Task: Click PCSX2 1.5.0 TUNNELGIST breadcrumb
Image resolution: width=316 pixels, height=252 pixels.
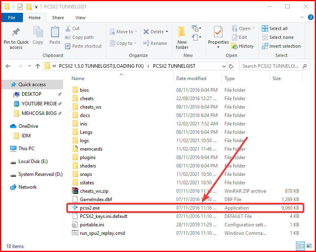Action: (101, 66)
